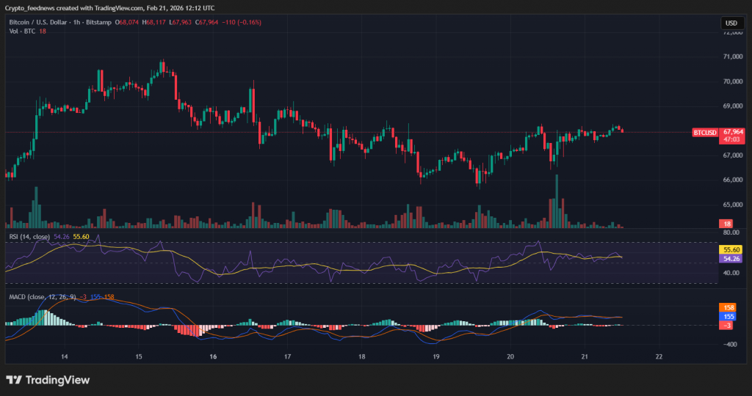Click date label 22 on time axis

tap(659, 356)
